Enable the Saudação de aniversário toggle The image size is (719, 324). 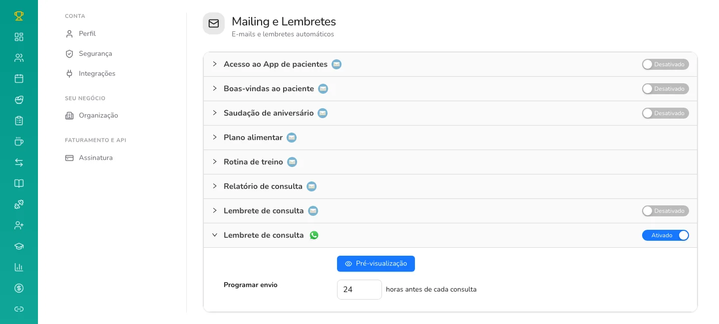pos(666,113)
